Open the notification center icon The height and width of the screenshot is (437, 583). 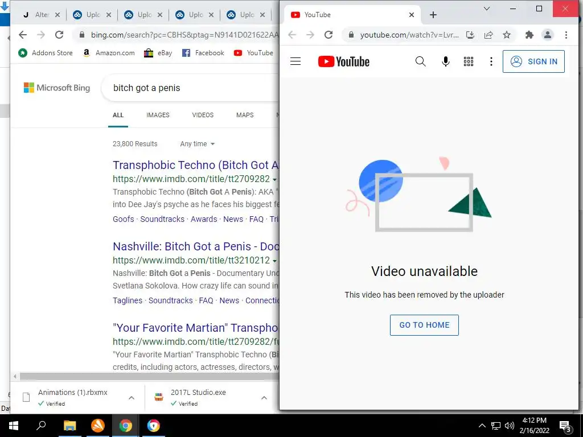565,426
